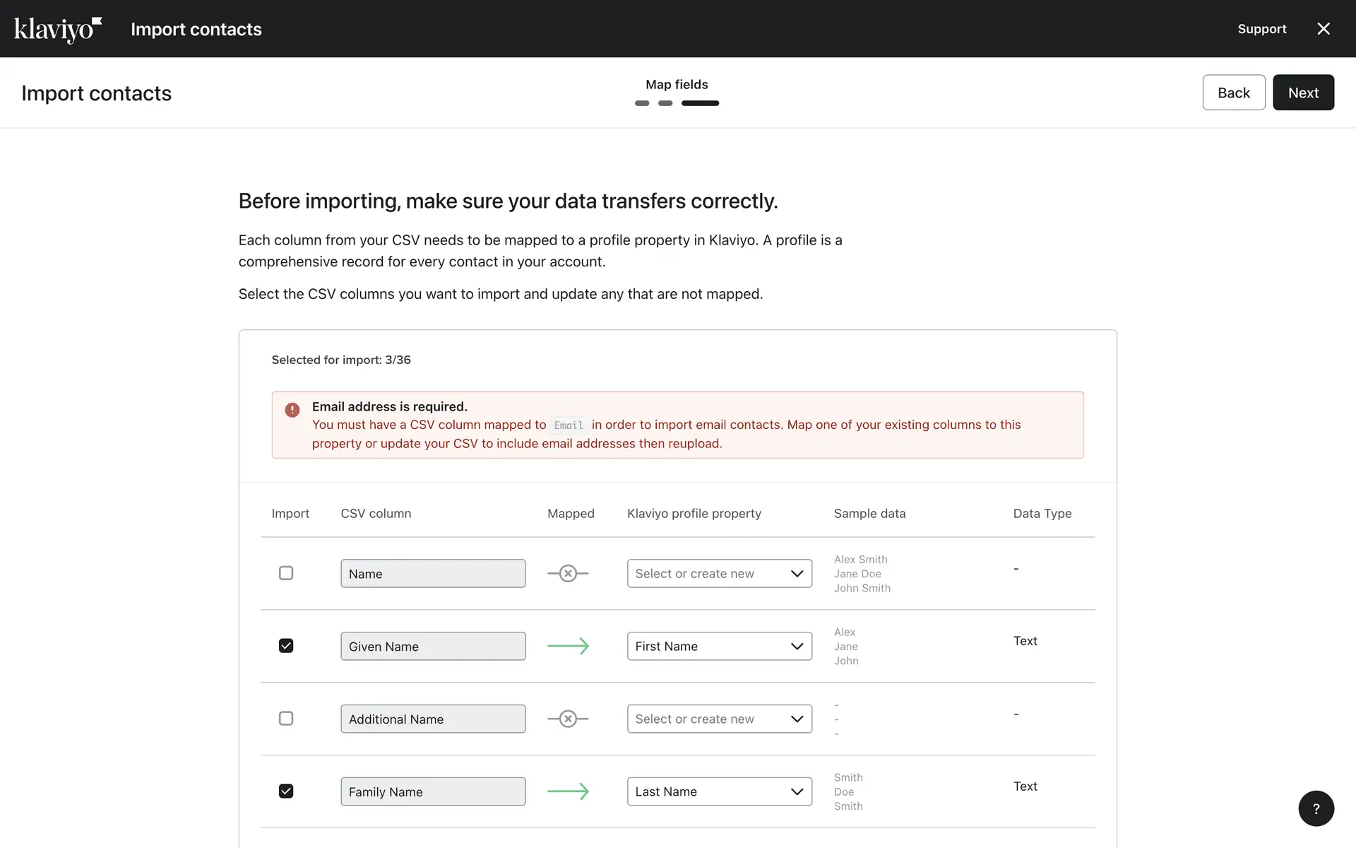The width and height of the screenshot is (1356, 848).
Task: Click green mapped arrow for Family Name
Action: (x=568, y=791)
